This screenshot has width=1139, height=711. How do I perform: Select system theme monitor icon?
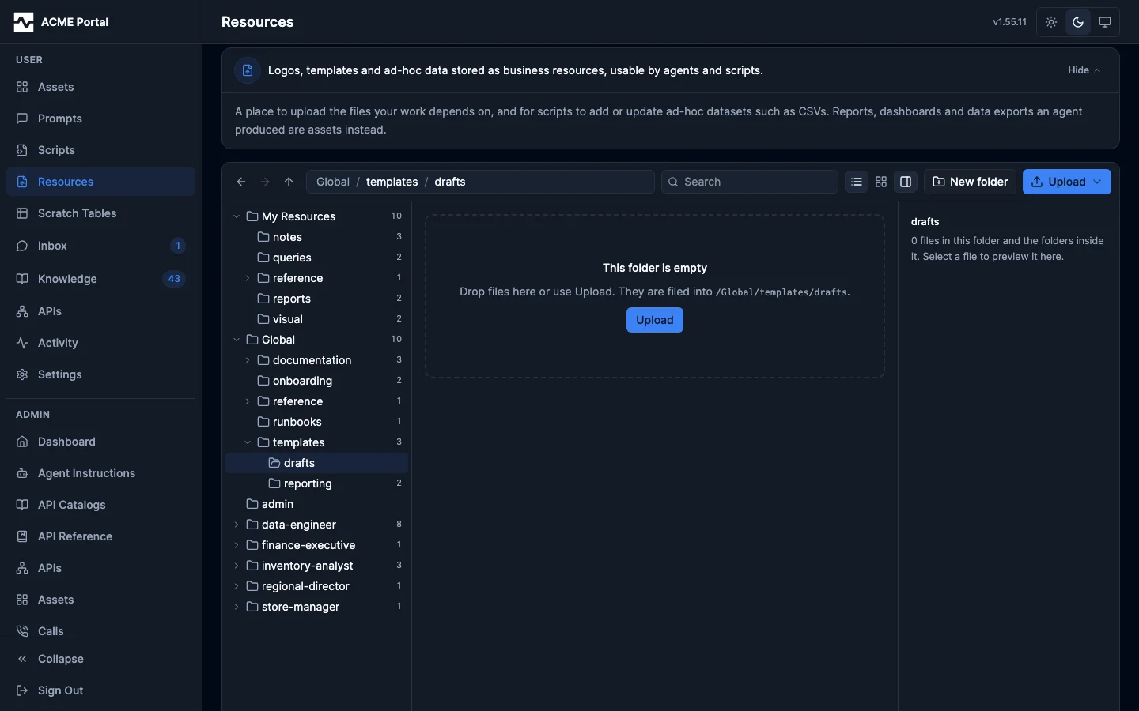point(1105,22)
